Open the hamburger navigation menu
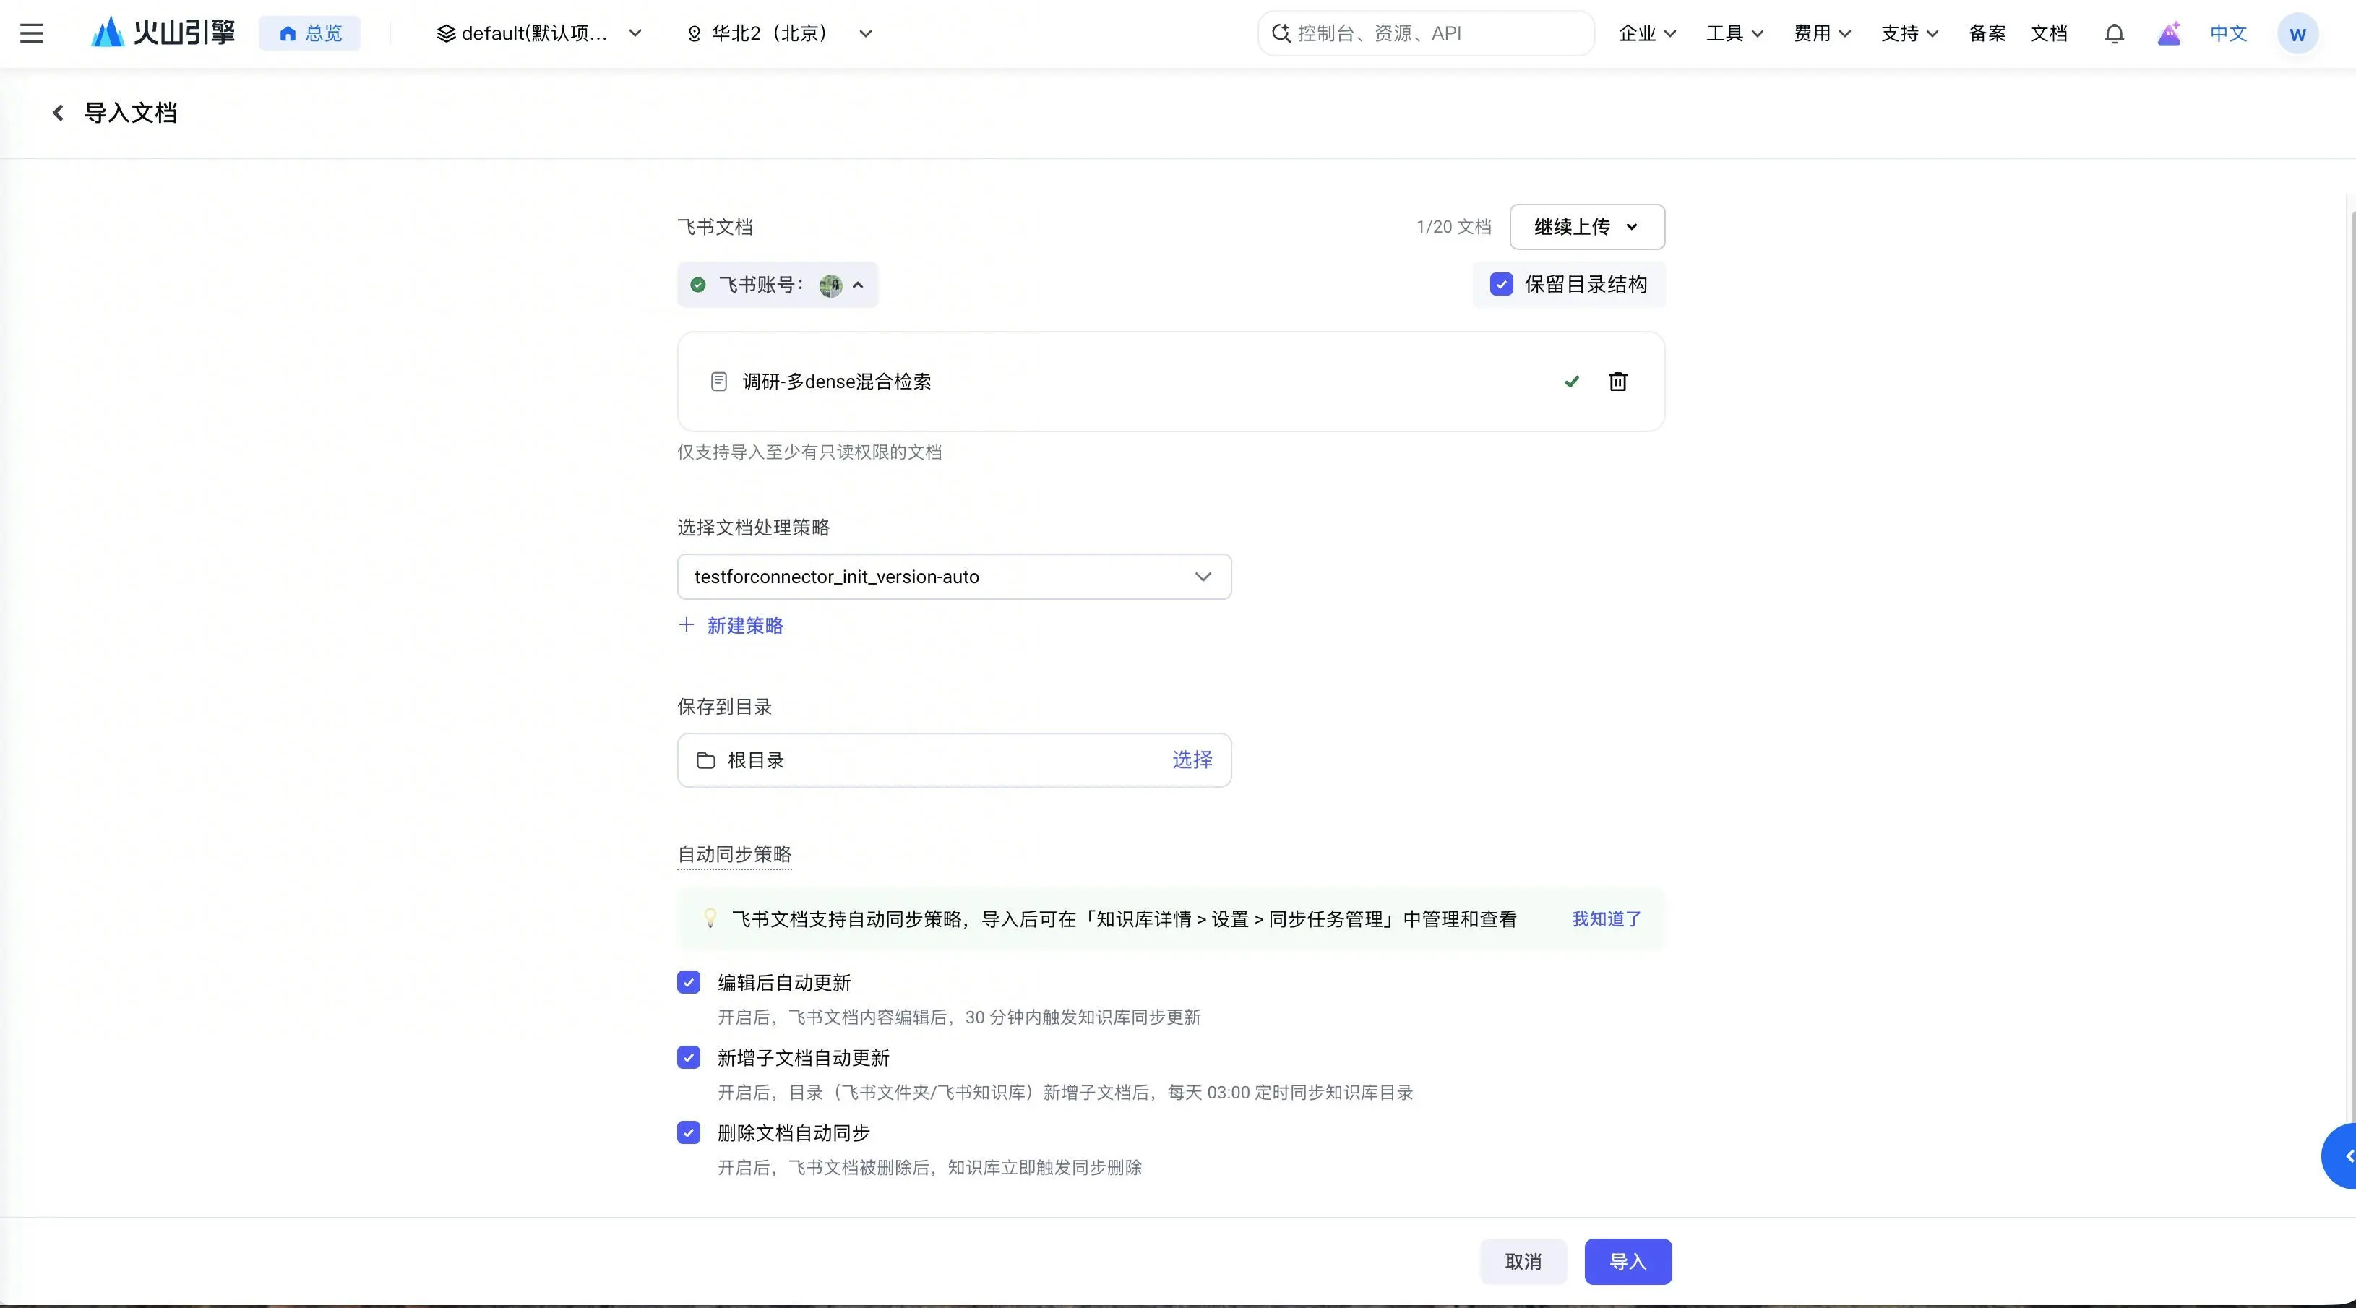Screen dimensions: 2356x1308 point(32,34)
